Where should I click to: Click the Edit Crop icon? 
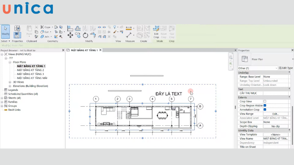(x=156, y=31)
